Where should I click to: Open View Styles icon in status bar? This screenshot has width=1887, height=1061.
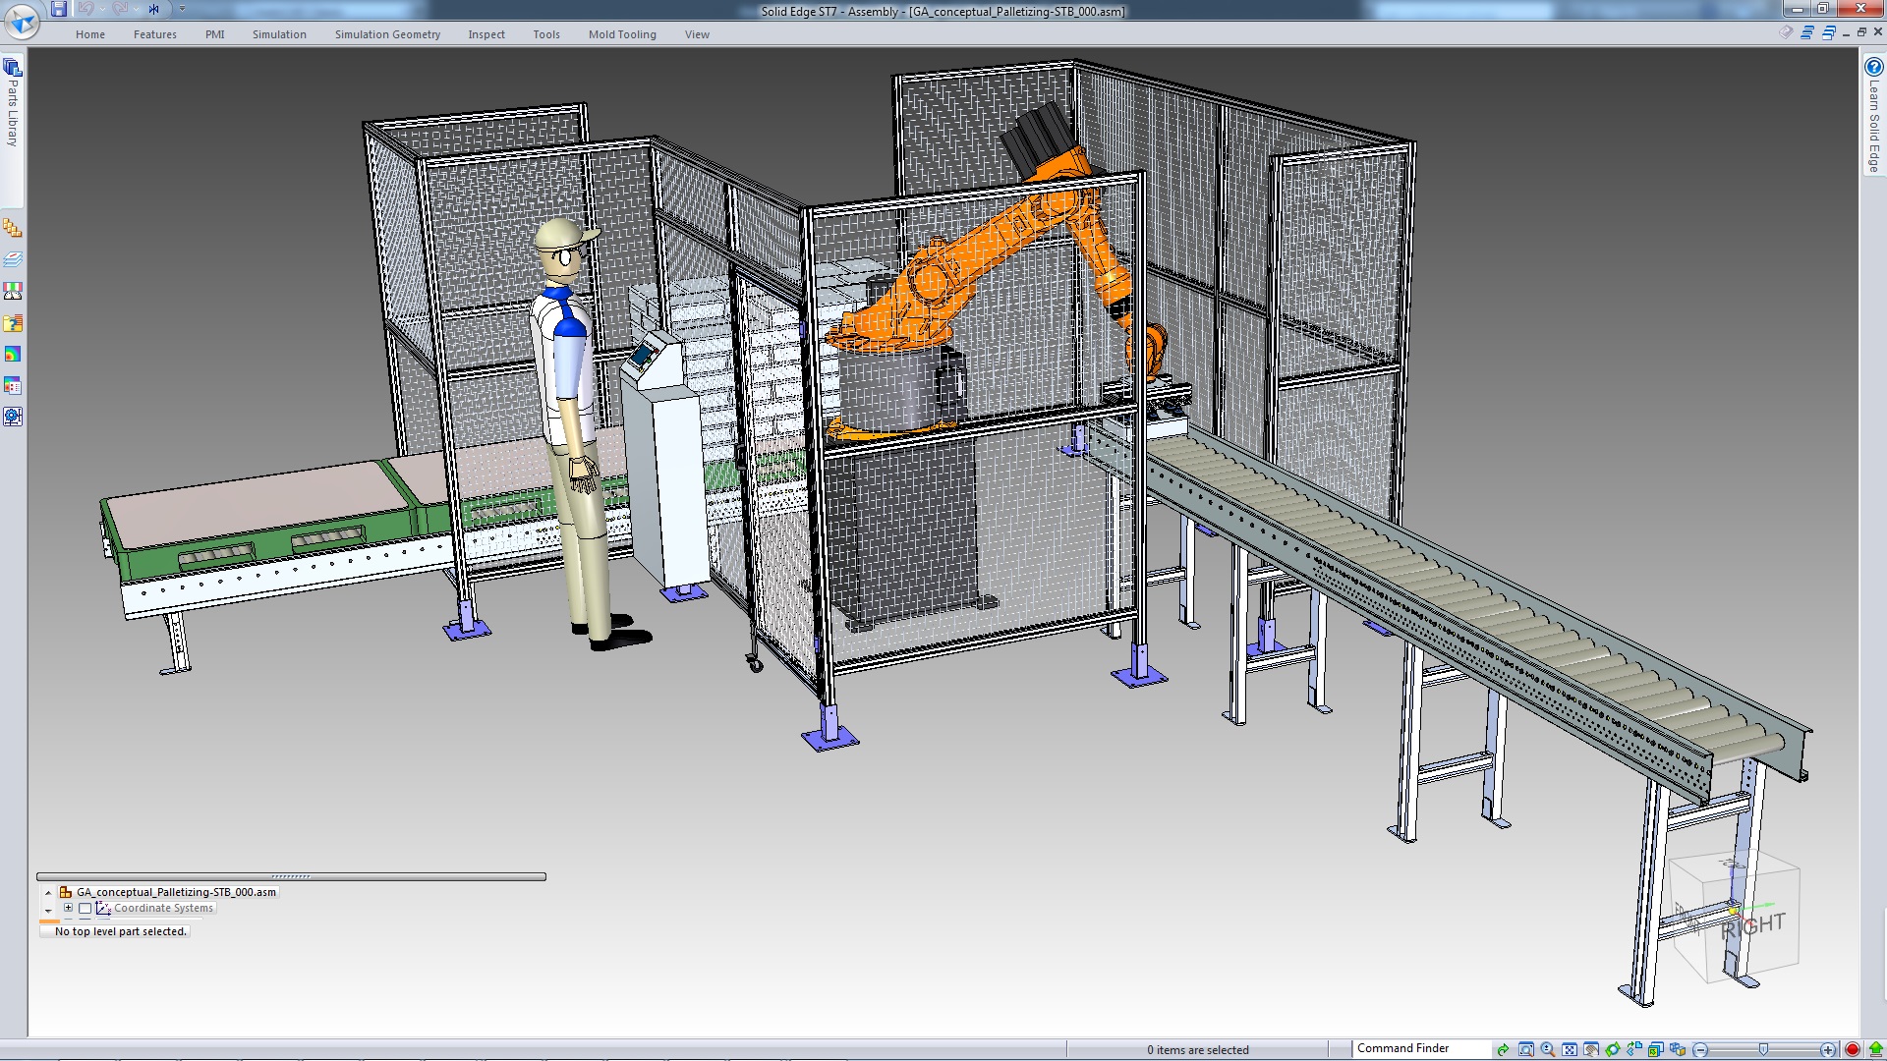coord(1657,1048)
